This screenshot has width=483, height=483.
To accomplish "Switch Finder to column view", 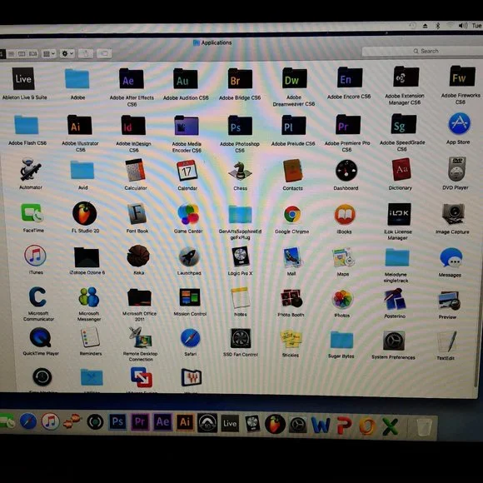I will (x=22, y=54).
